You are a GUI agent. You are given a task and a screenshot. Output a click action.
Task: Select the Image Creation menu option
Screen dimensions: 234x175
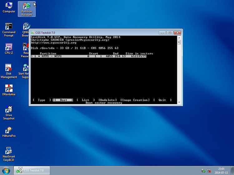click(x=135, y=100)
